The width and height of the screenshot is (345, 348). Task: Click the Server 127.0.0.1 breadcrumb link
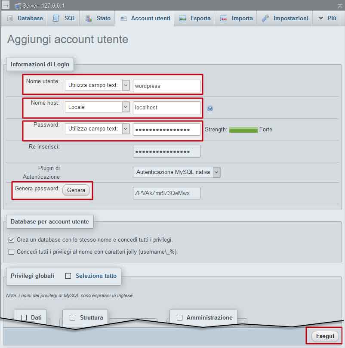43,6
